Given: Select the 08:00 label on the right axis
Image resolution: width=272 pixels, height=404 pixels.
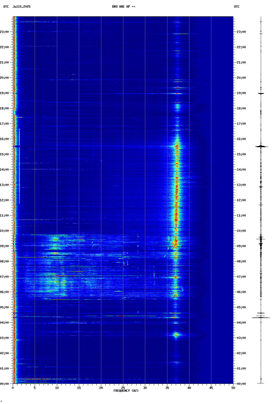Looking at the screenshot, I should click(x=241, y=261).
